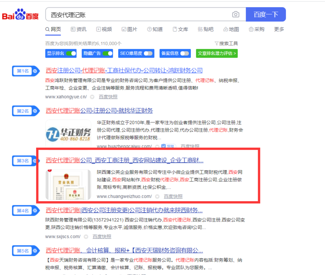Expand dropdown beside www.xahongyue.cn

92,97
